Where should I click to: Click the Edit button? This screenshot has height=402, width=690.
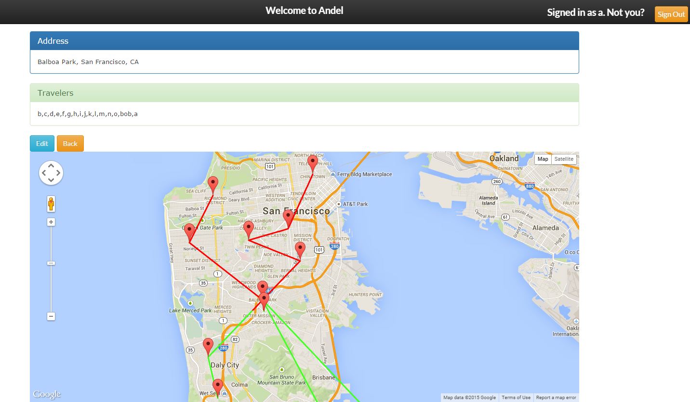pyautogui.click(x=42, y=143)
